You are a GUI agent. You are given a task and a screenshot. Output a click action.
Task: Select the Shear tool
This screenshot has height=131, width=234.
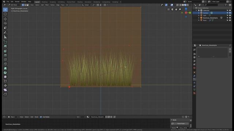pyautogui.click(x=5, y=90)
